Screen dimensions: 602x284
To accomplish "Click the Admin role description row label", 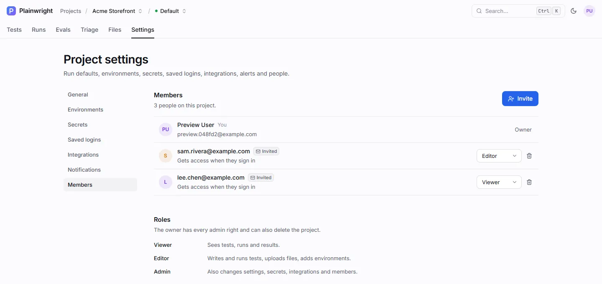I will coord(162,272).
